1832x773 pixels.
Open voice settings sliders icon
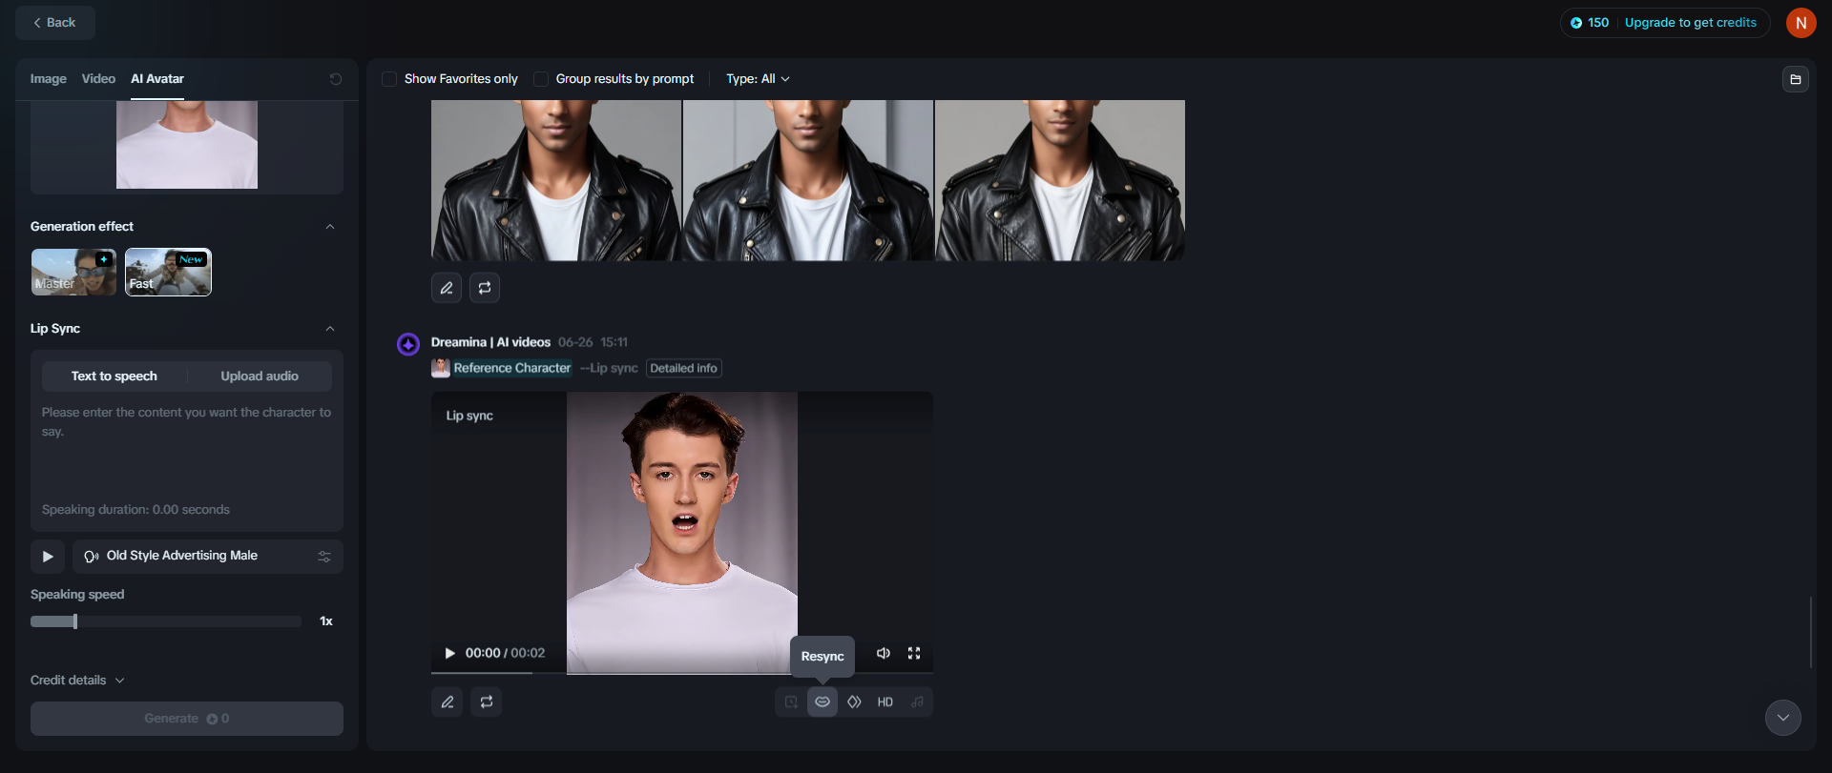324,557
